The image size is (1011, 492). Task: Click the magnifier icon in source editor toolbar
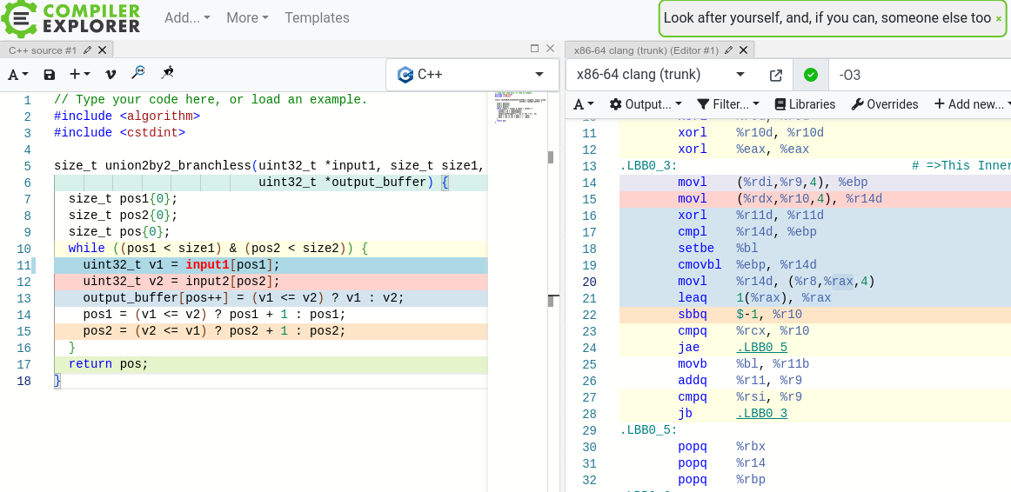pyautogui.click(x=138, y=74)
